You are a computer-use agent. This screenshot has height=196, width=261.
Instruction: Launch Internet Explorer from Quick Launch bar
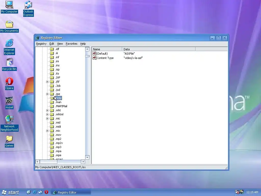pyautogui.click(x=34, y=192)
